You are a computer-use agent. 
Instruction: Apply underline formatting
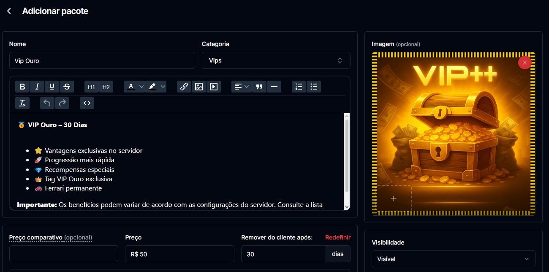(x=52, y=87)
